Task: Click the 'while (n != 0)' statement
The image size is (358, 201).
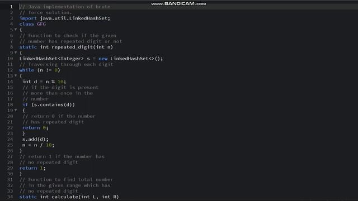Action: (40, 70)
